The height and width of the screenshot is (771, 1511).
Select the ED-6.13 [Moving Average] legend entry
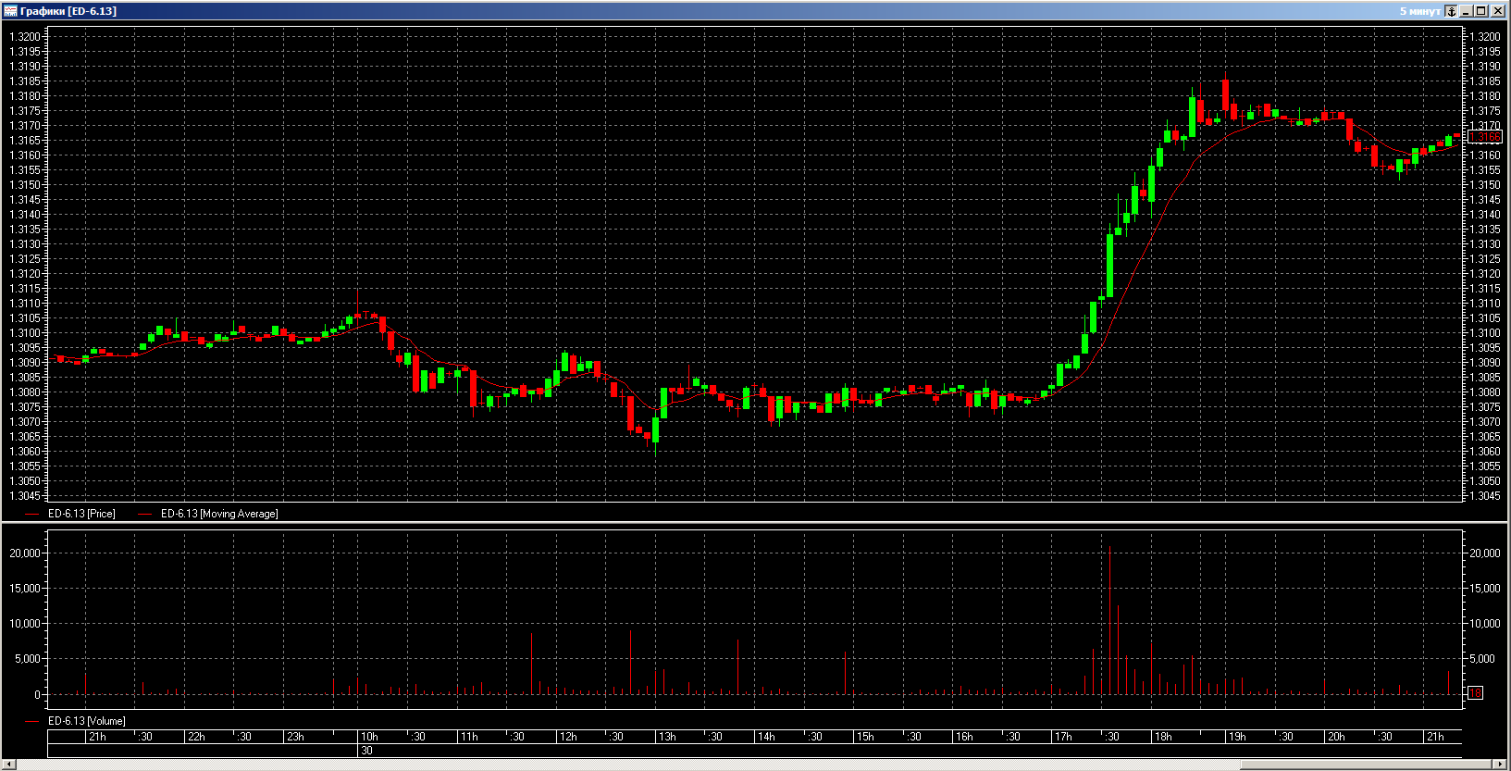pyautogui.click(x=219, y=514)
